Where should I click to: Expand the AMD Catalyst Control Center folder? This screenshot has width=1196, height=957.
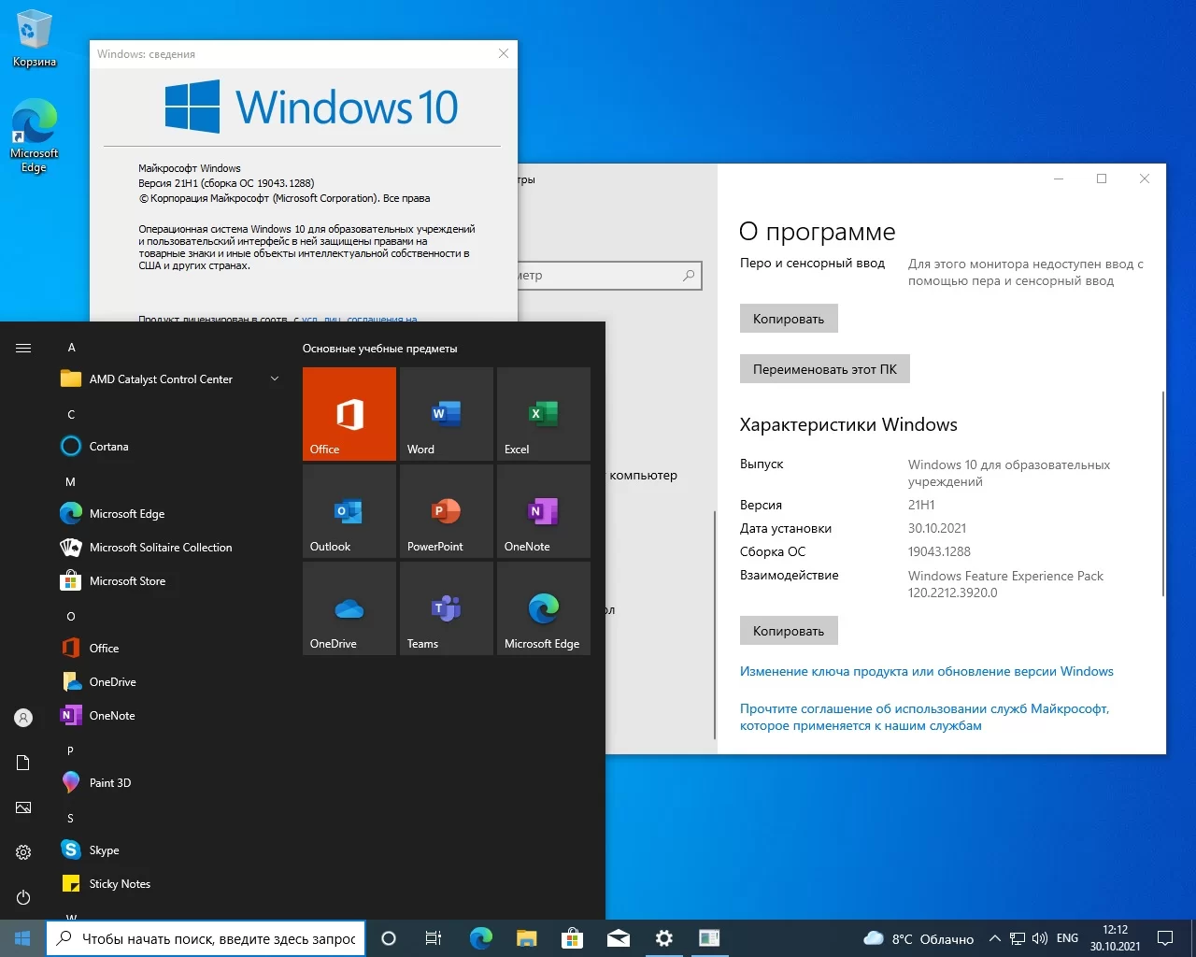pyautogui.click(x=170, y=379)
